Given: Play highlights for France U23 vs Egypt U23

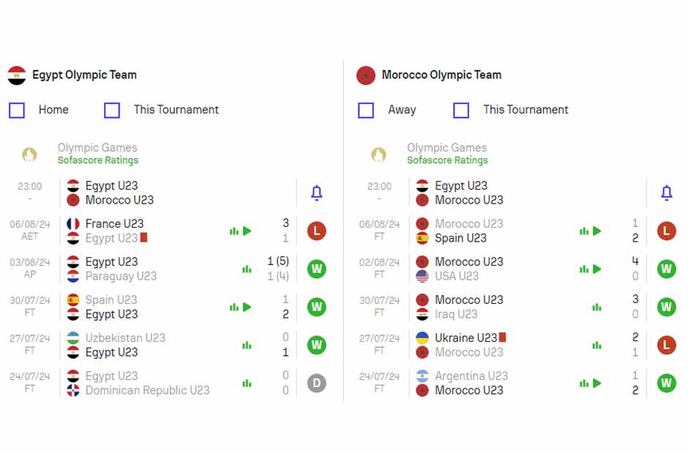Looking at the screenshot, I should tap(247, 231).
